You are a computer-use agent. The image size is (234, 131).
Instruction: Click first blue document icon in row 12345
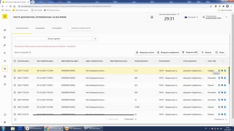[219, 107]
